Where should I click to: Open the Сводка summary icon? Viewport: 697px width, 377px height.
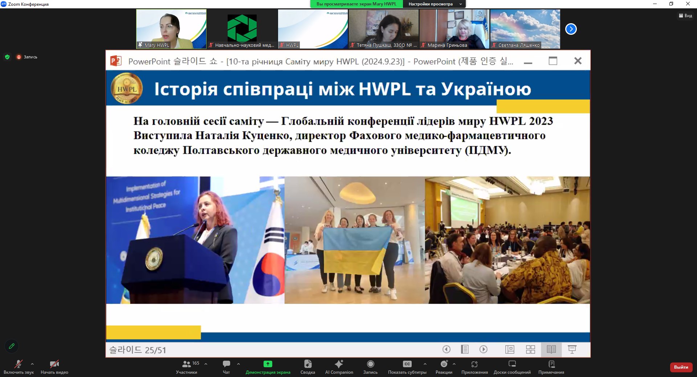(x=307, y=367)
